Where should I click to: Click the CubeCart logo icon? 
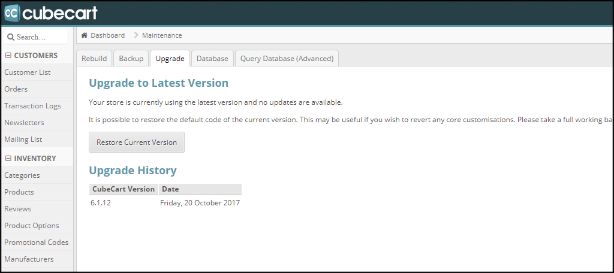13,13
